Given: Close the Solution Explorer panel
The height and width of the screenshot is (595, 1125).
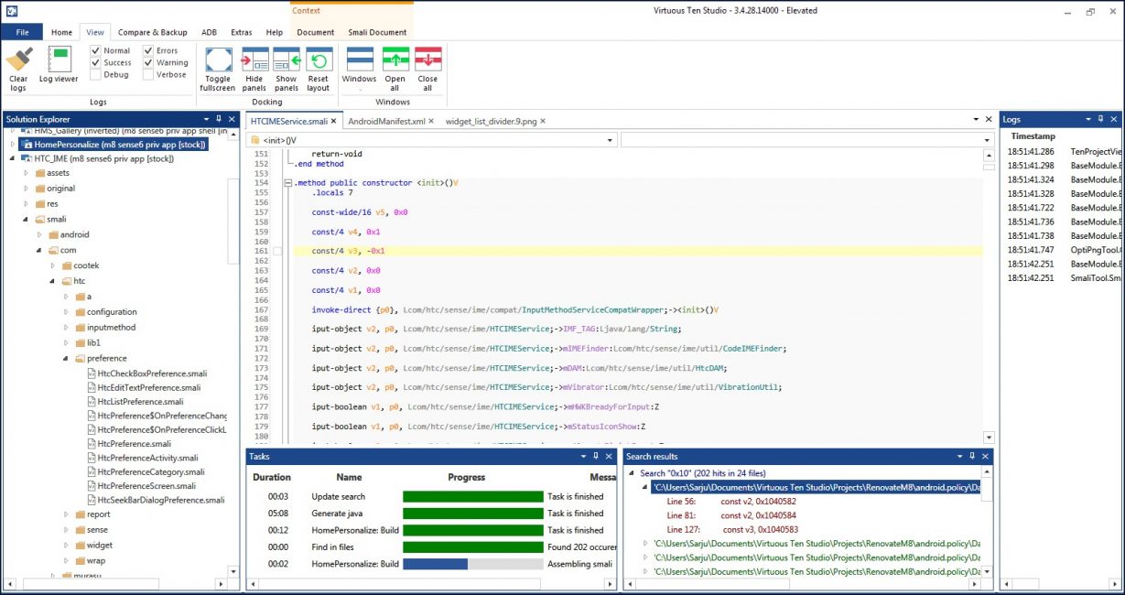Looking at the screenshot, I should tap(232, 119).
